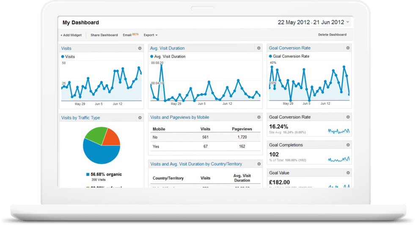Click the Avg. Visit Duration widget title

pos(168,48)
